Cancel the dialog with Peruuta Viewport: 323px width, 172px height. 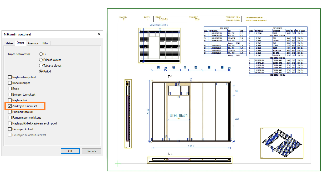tap(91, 151)
